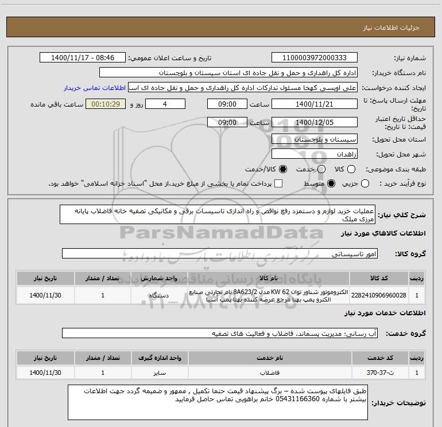Select the کالا/خدمت radio button
Viewport: 442px width, 427px height.
(283, 169)
